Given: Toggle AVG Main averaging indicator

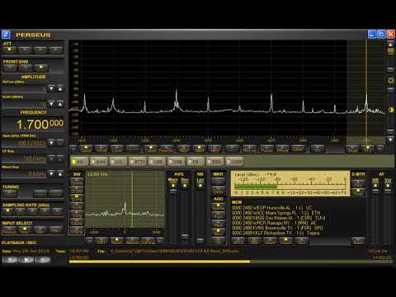Looking at the screenshot, I should point(173,186).
